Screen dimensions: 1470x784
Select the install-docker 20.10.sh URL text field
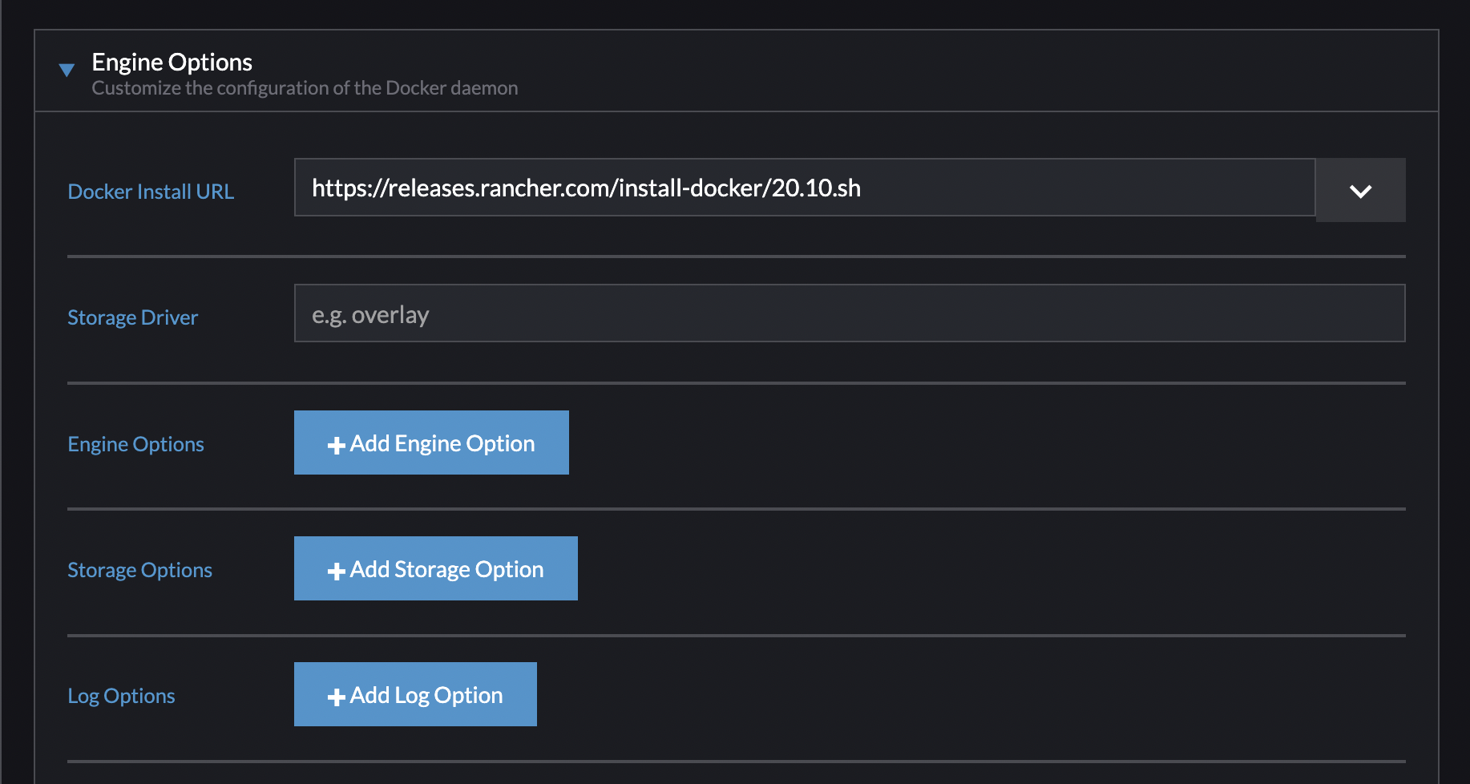(x=802, y=189)
